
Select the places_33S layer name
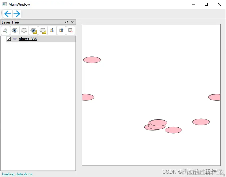[28, 39]
